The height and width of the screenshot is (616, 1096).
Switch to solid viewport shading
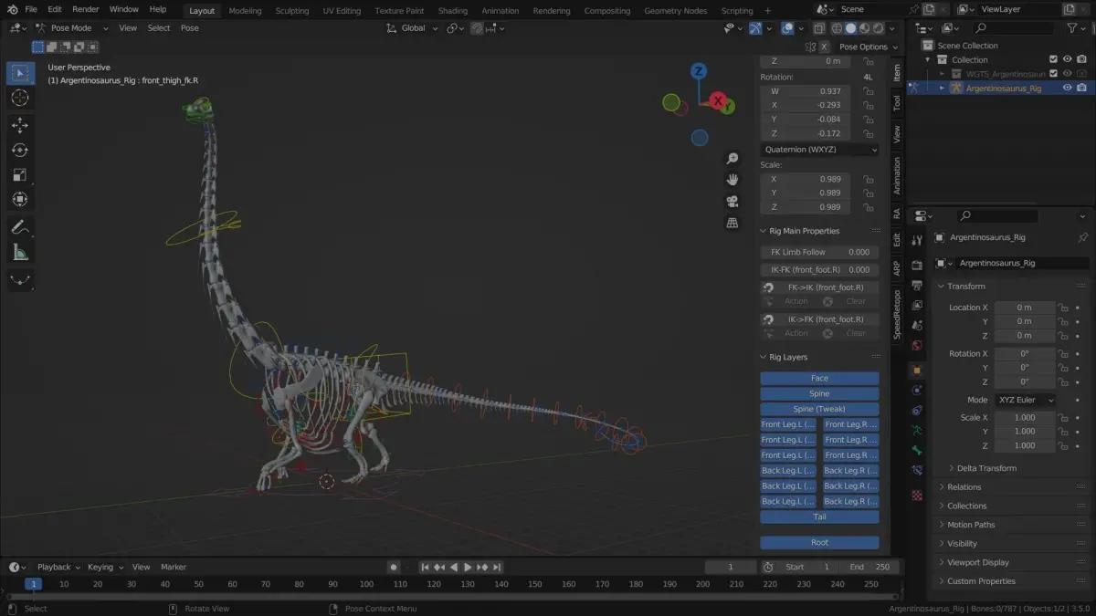[x=850, y=28]
